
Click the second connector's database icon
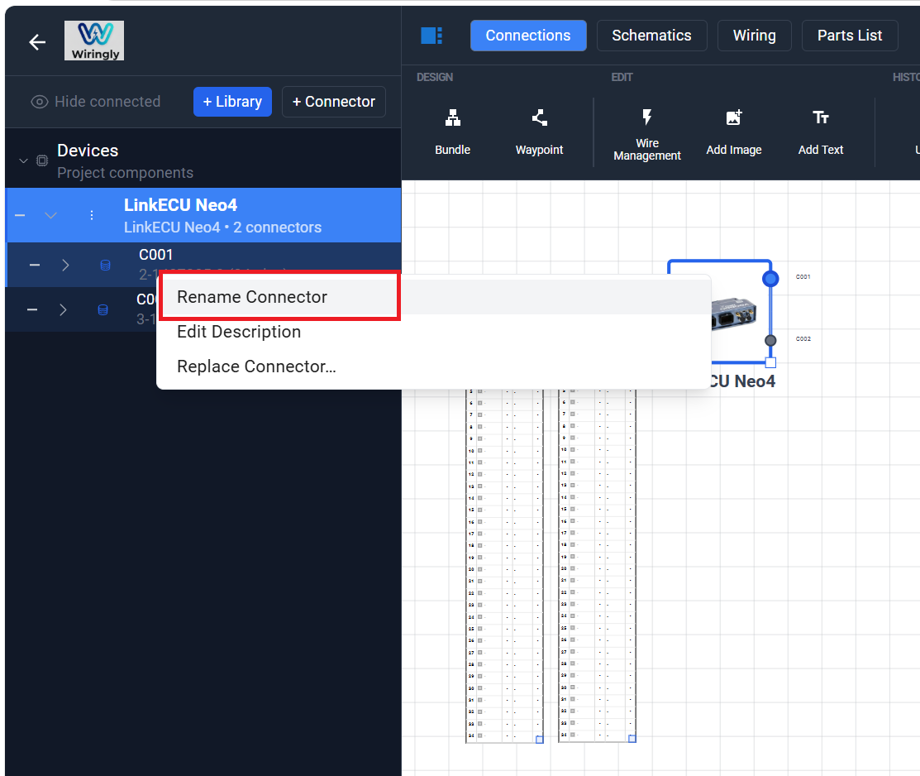point(102,309)
